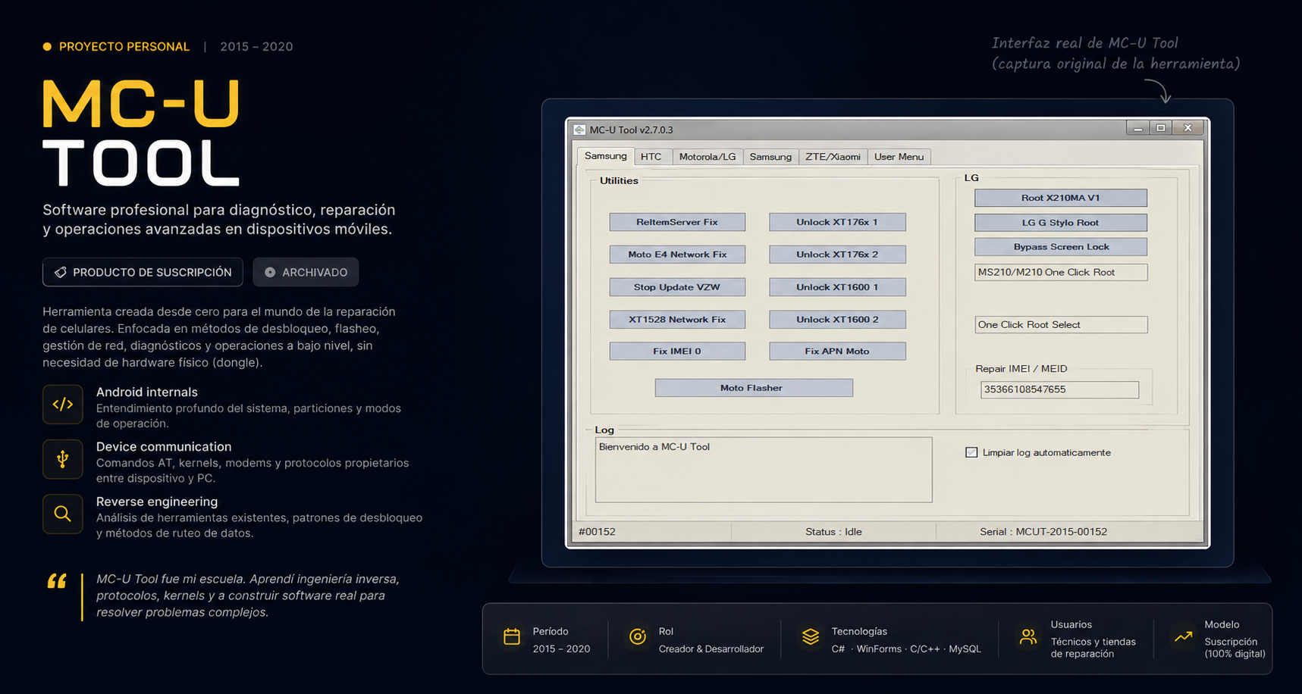Viewport: 1302px width, 694px height.
Task: Open the Motorola/LG tab
Action: point(707,157)
